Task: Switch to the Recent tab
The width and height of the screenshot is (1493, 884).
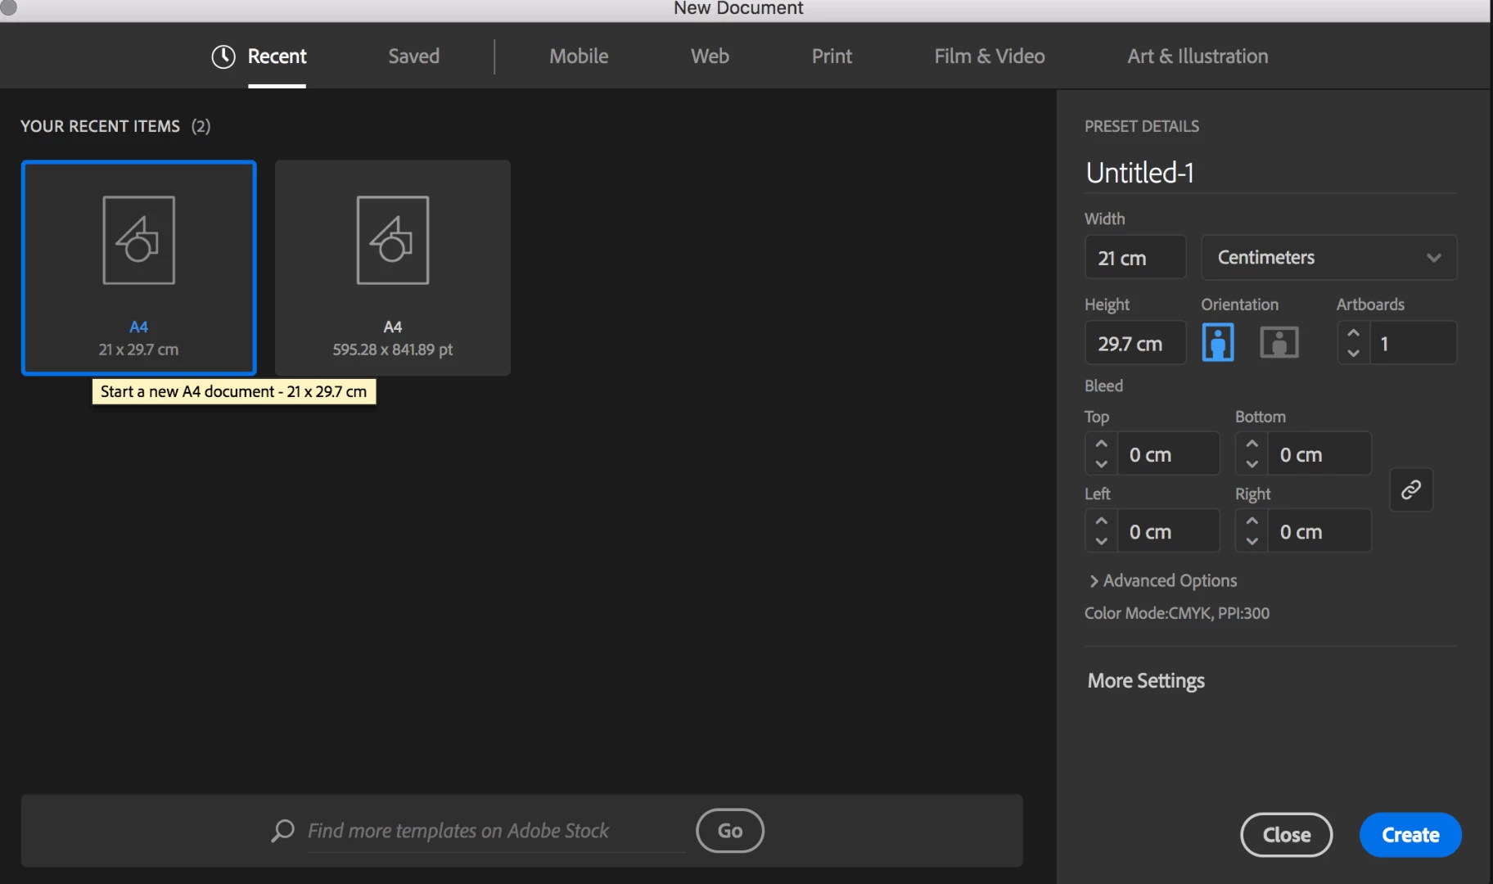Action: [x=277, y=56]
